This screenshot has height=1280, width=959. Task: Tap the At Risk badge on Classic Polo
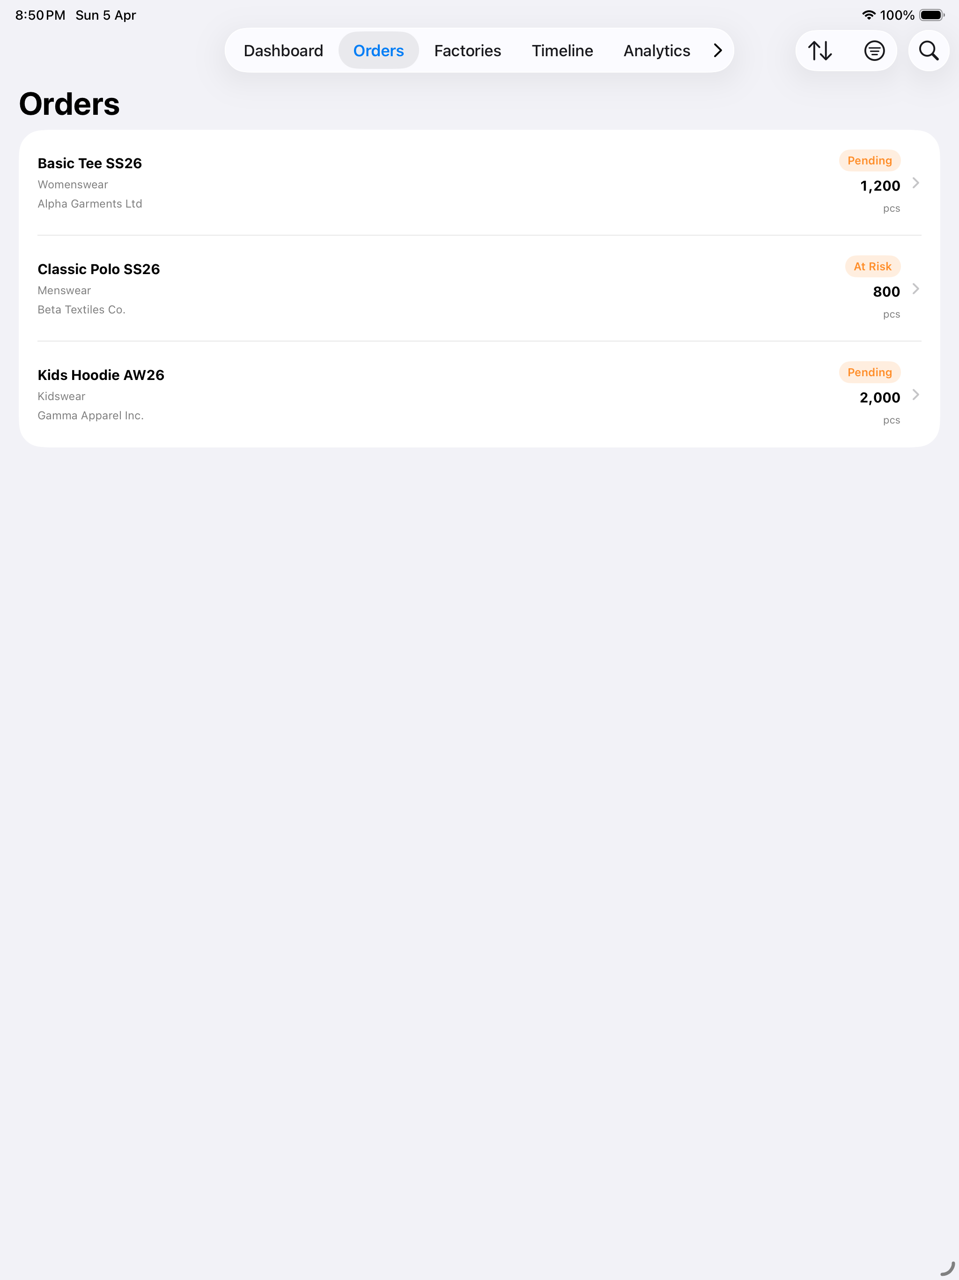tap(872, 266)
